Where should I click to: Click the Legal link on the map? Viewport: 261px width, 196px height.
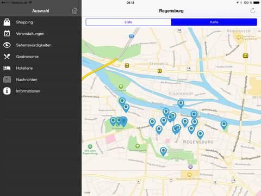click(x=87, y=193)
